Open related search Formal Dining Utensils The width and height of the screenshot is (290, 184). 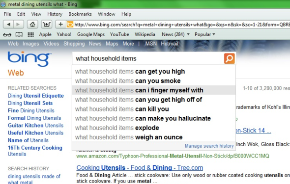click(x=34, y=118)
